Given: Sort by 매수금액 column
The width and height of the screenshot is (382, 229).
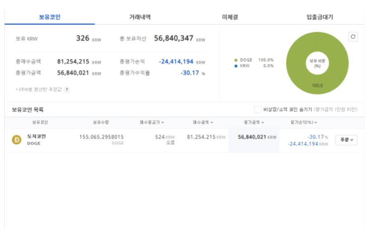Looking at the screenshot, I should (x=203, y=122).
